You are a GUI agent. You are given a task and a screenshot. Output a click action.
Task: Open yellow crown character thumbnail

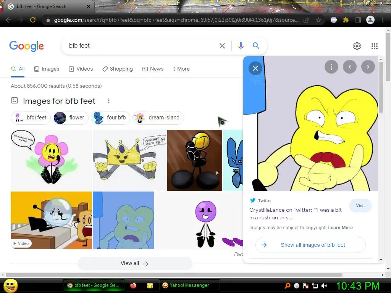(130, 160)
